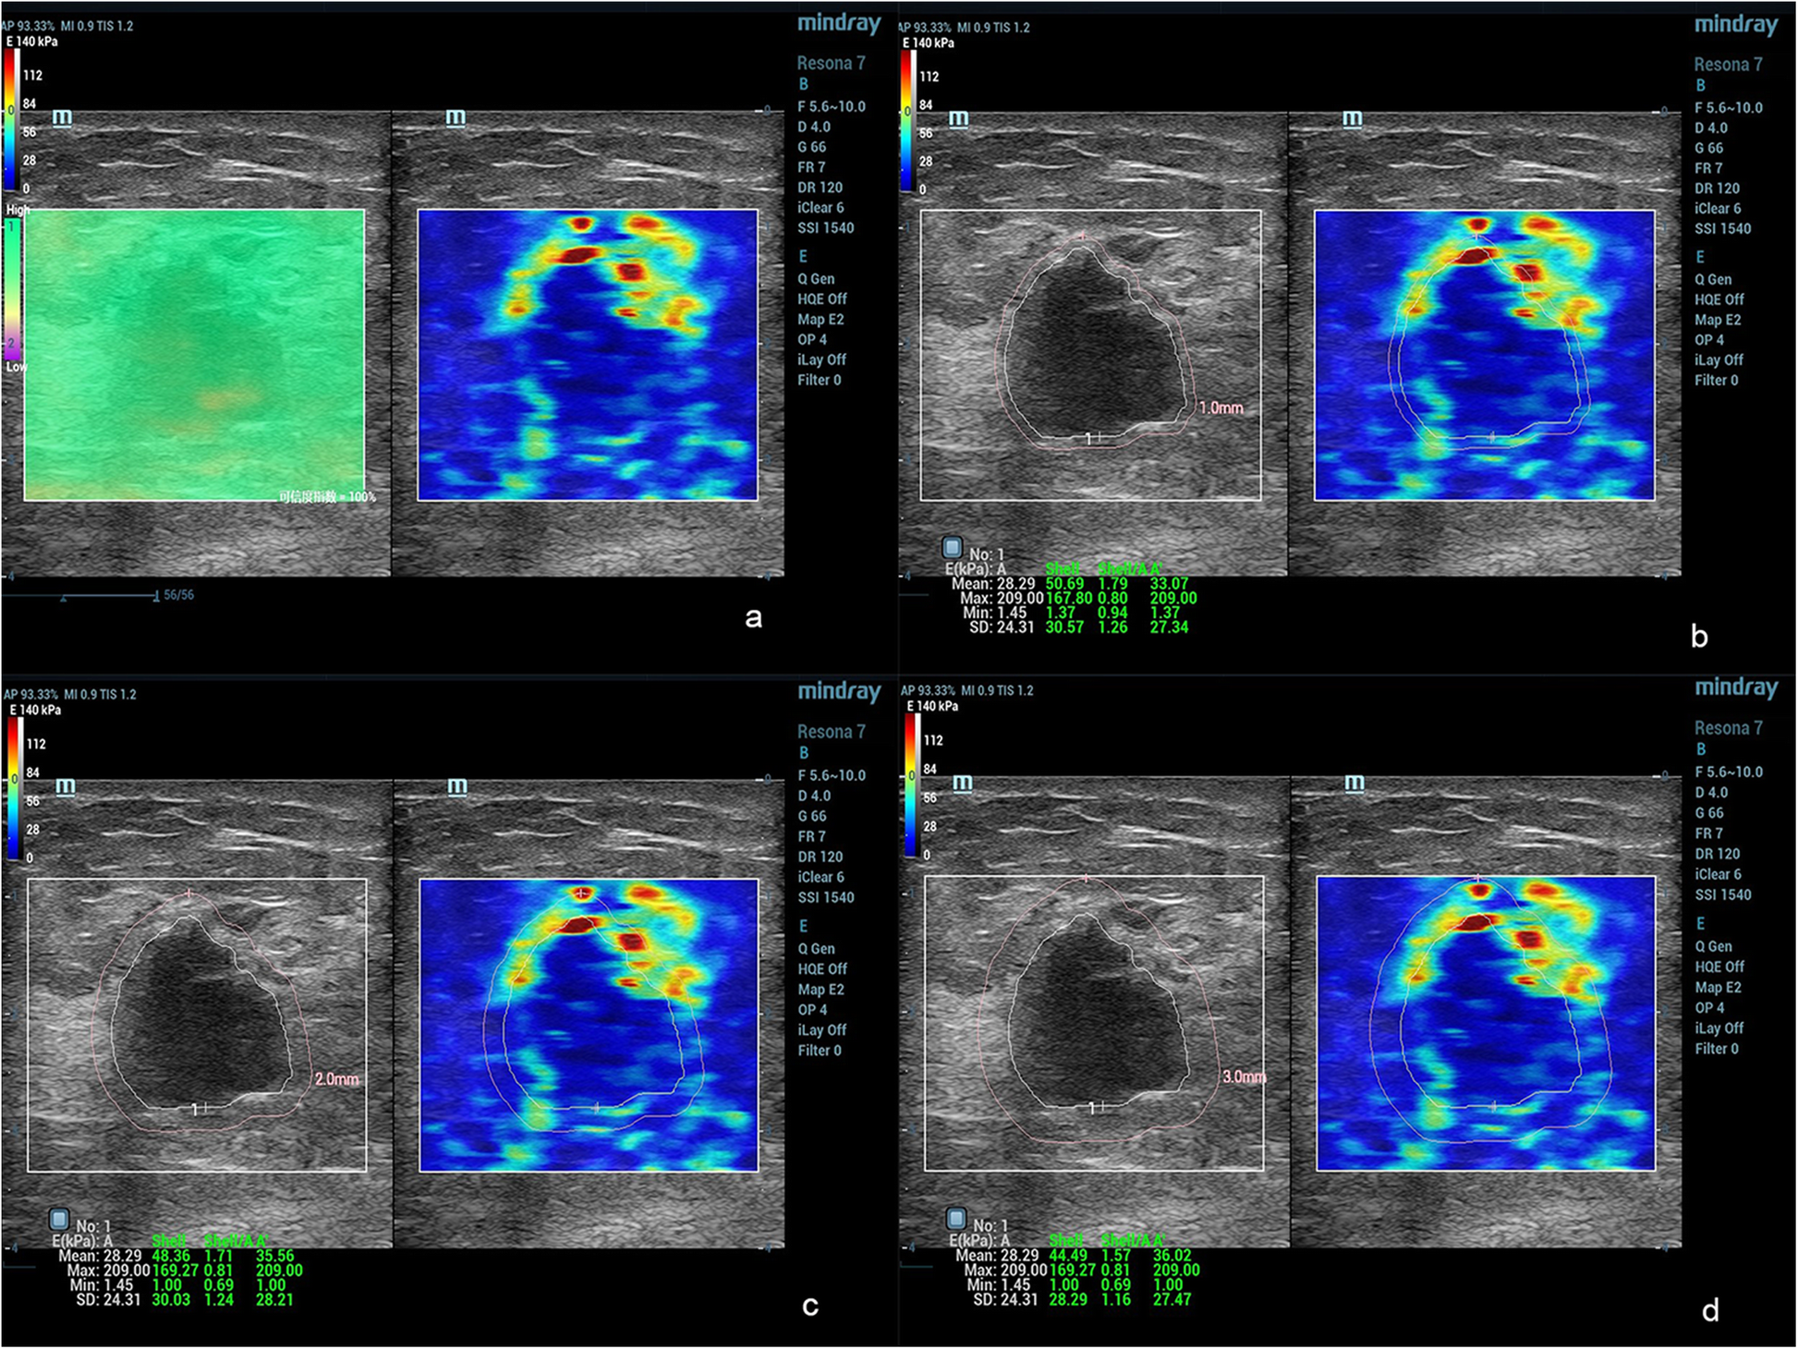Click 'Map E2' in panel a
The height and width of the screenshot is (1349, 1798).
pos(820,319)
